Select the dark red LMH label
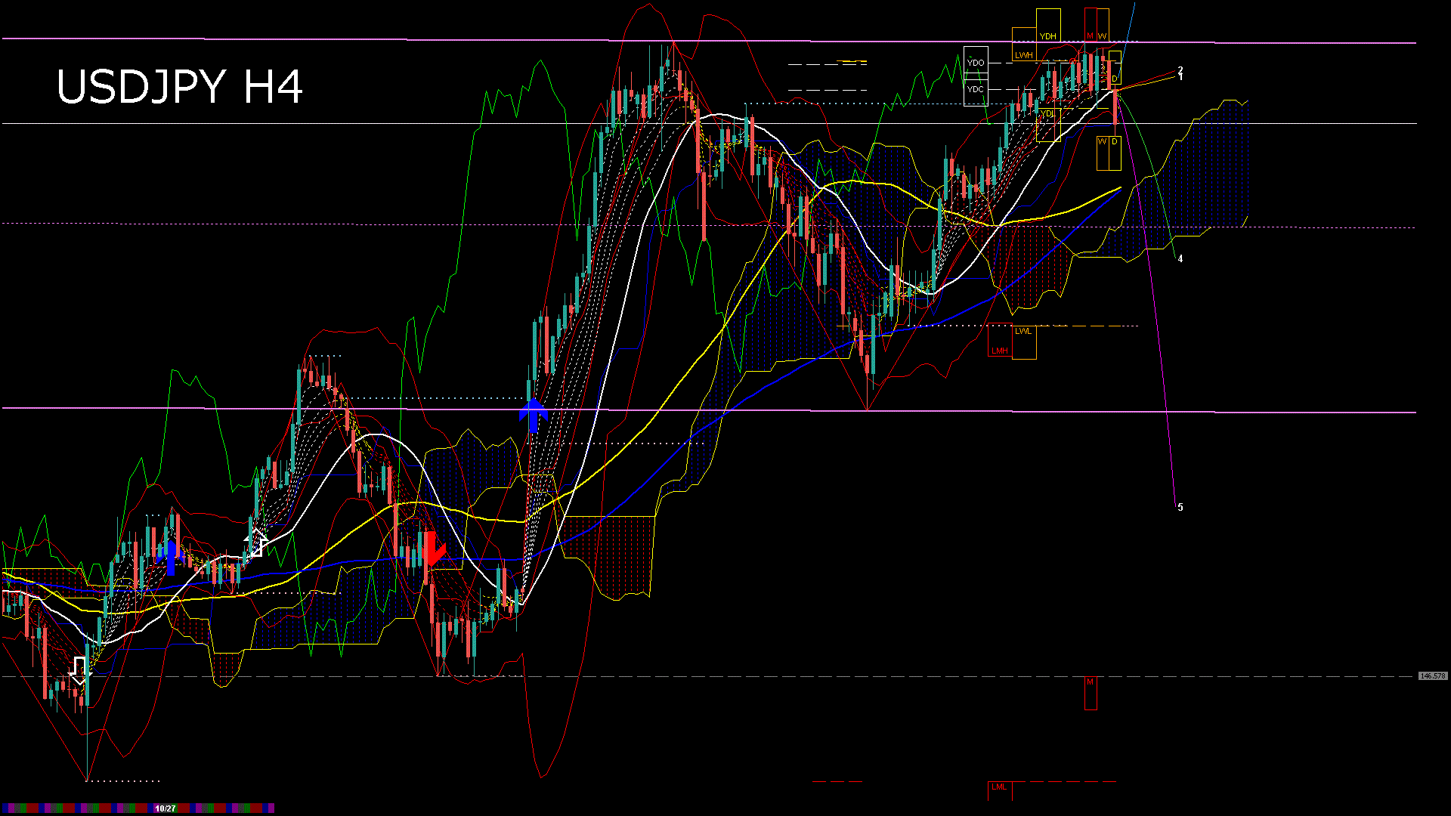Screen dimensions: 1451x816 point(999,351)
